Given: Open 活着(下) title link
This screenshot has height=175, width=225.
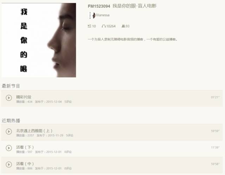Looking at the screenshot, I should pos(25,147).
